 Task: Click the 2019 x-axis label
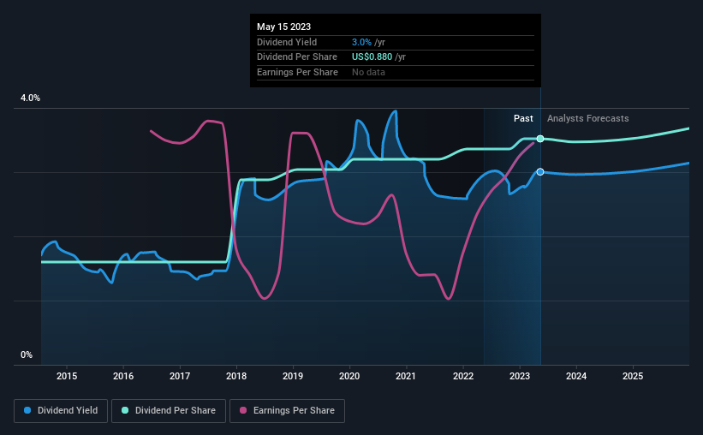[x=293, y=376]
